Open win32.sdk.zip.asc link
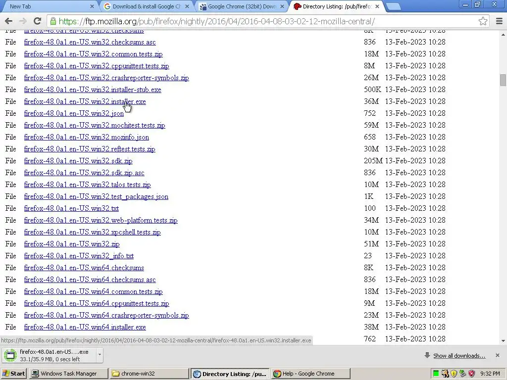The width and height of the screenshot is (507, 380). [84, 173]
